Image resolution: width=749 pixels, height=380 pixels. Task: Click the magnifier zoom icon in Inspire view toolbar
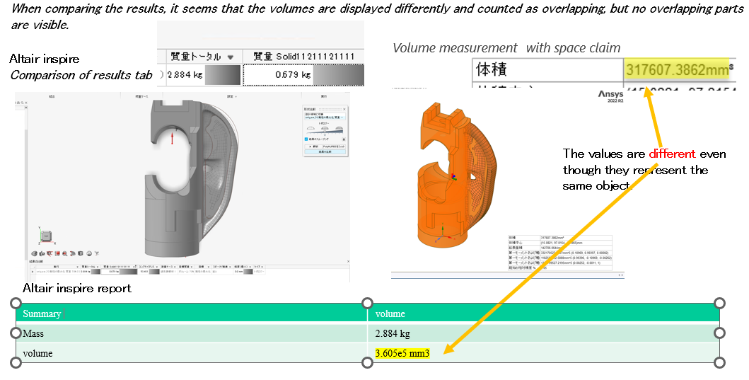click(64, 253)
